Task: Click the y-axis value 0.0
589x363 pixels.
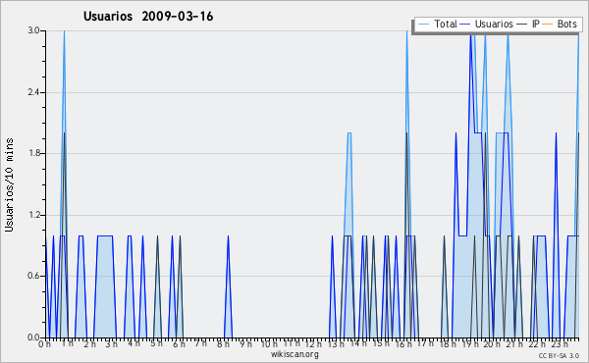Action: (33, 337)
